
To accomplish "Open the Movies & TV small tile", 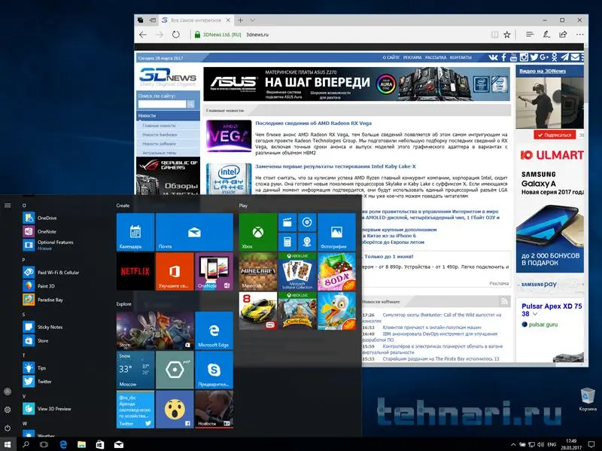I will point(287,222).
